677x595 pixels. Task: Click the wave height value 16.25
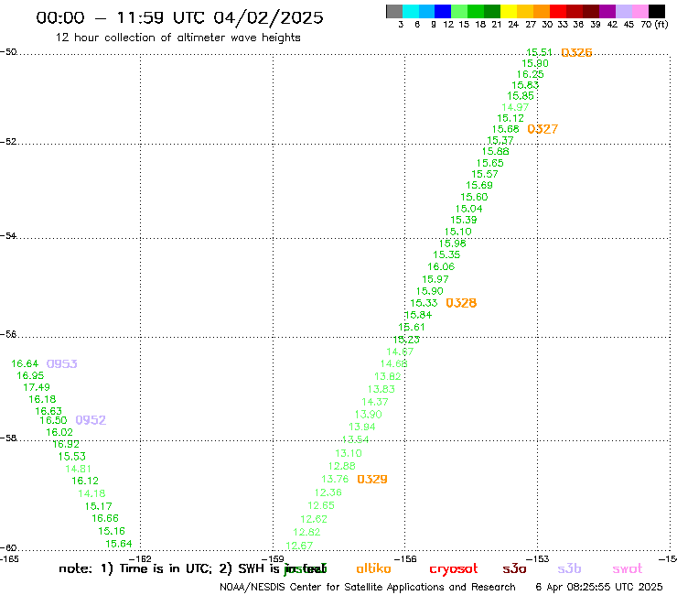[531, 74]
